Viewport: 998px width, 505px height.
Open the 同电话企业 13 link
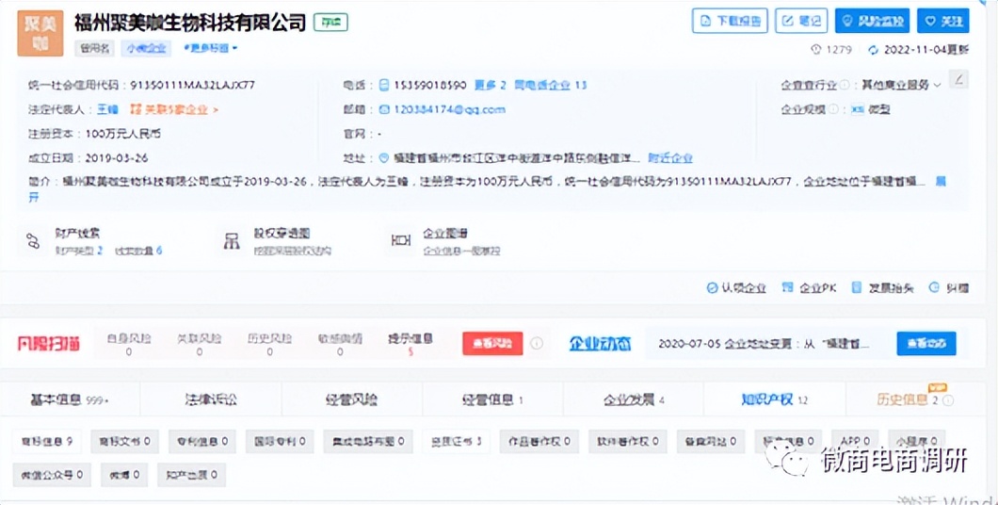coord(551,85)
